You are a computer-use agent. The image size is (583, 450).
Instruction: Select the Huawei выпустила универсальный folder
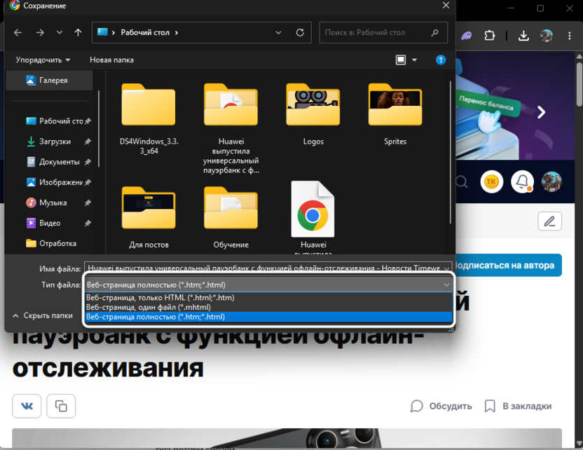[231, 128]
